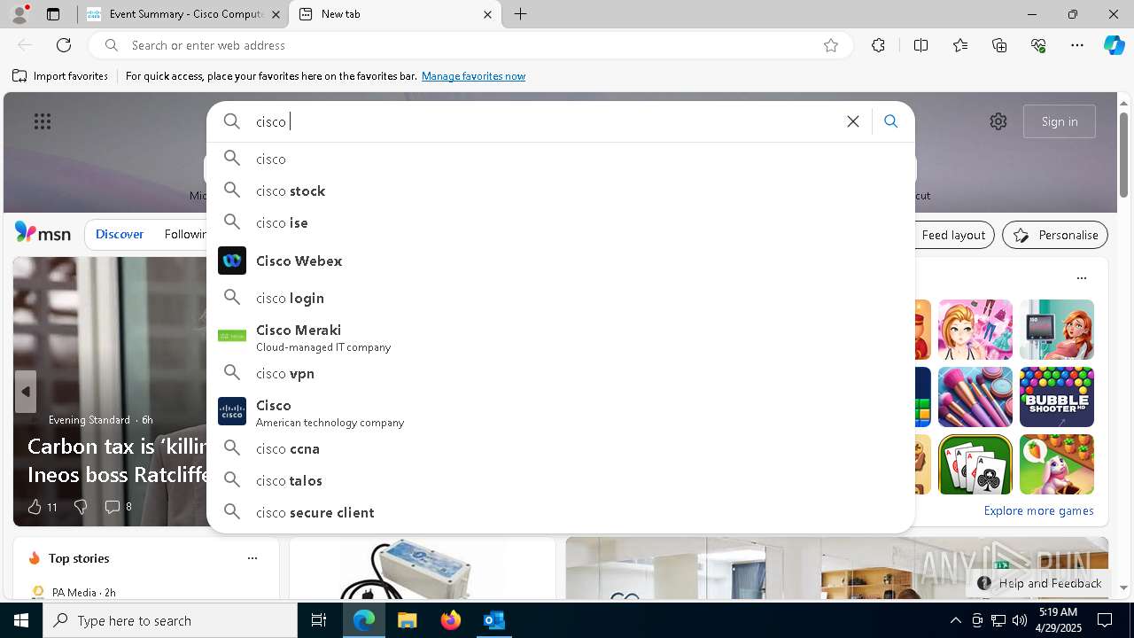
Task: Choose the 'cisco login' suggestion
Action: (x=560, y=298)
